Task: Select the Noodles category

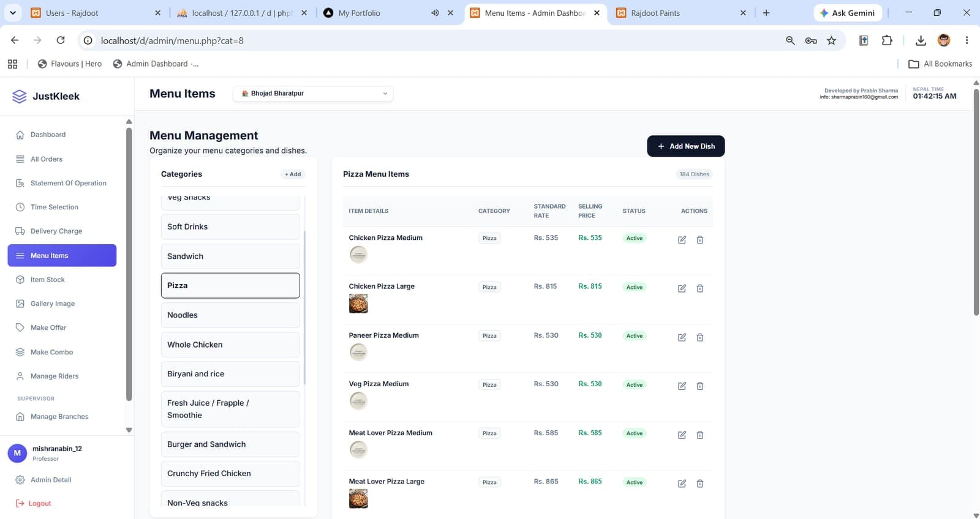Action: (230, 315)
